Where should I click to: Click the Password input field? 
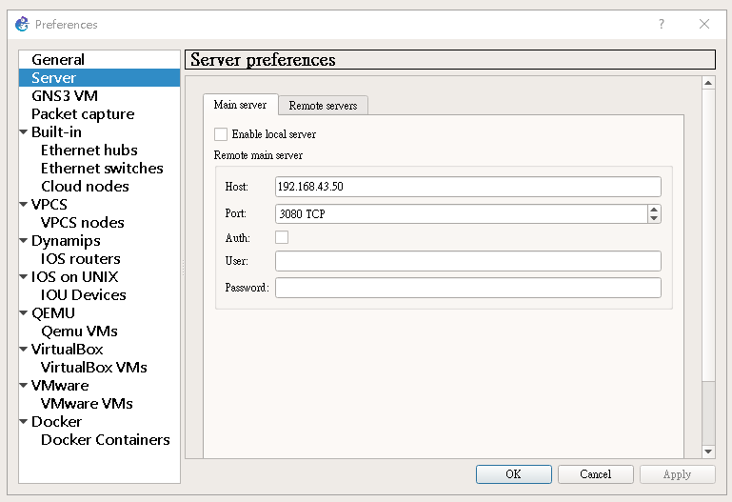pyautogui.click(x=467, y=288)
